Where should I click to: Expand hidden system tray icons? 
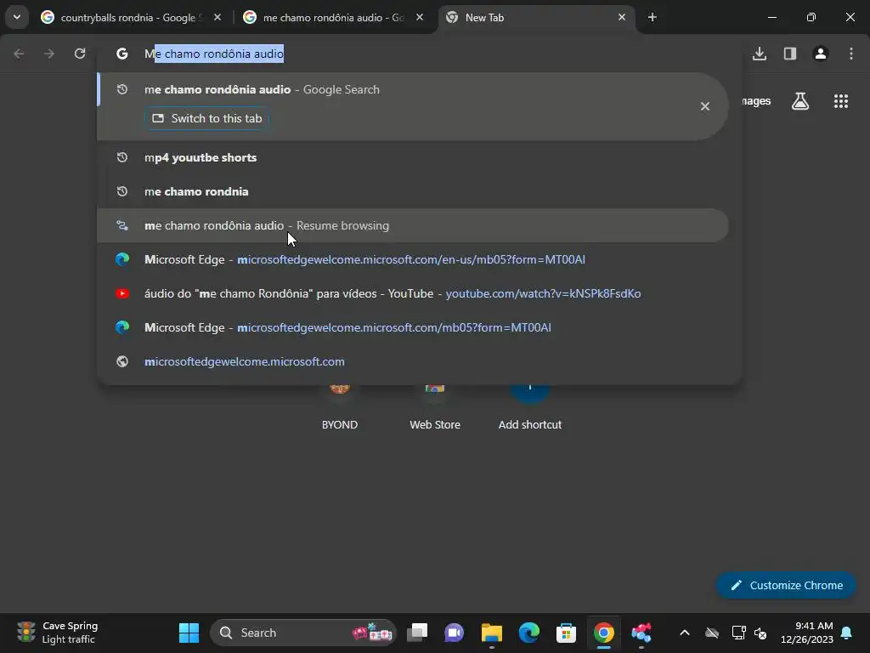(x=685, y=633)
